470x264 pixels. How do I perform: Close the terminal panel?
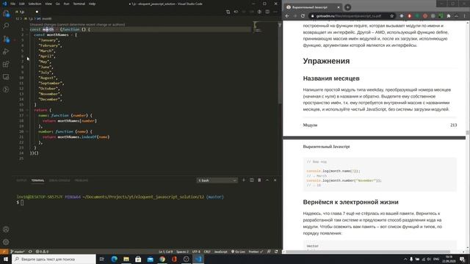(x=275, y=180)
